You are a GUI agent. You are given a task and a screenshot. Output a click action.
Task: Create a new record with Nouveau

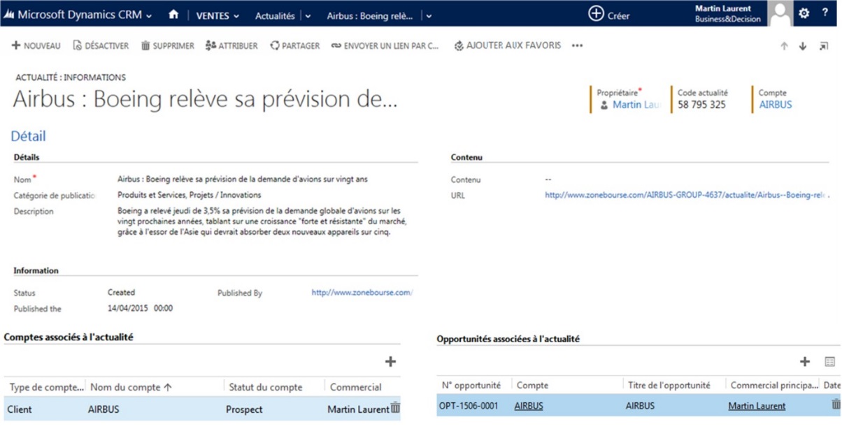coord(36,45)
